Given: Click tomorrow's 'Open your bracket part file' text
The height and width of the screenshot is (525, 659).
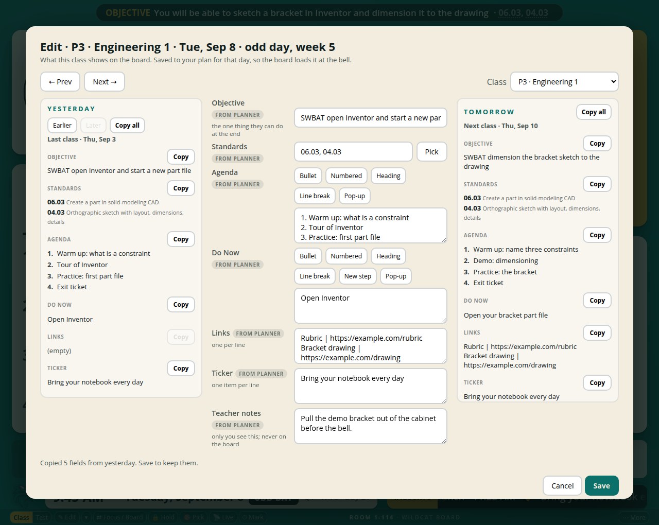Looking at the screenshot, I should 506,316.
